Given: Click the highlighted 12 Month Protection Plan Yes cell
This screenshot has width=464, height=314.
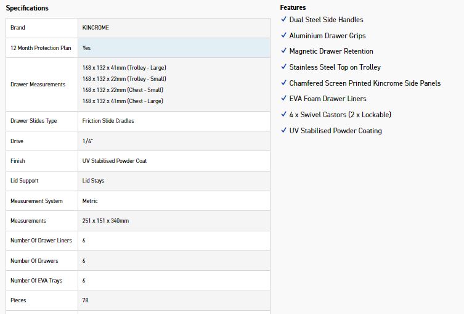Looking at the screenshot, I should coord(173,48).
